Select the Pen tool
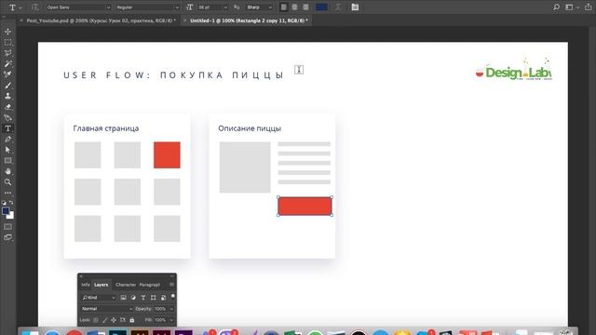 (7, 139)
